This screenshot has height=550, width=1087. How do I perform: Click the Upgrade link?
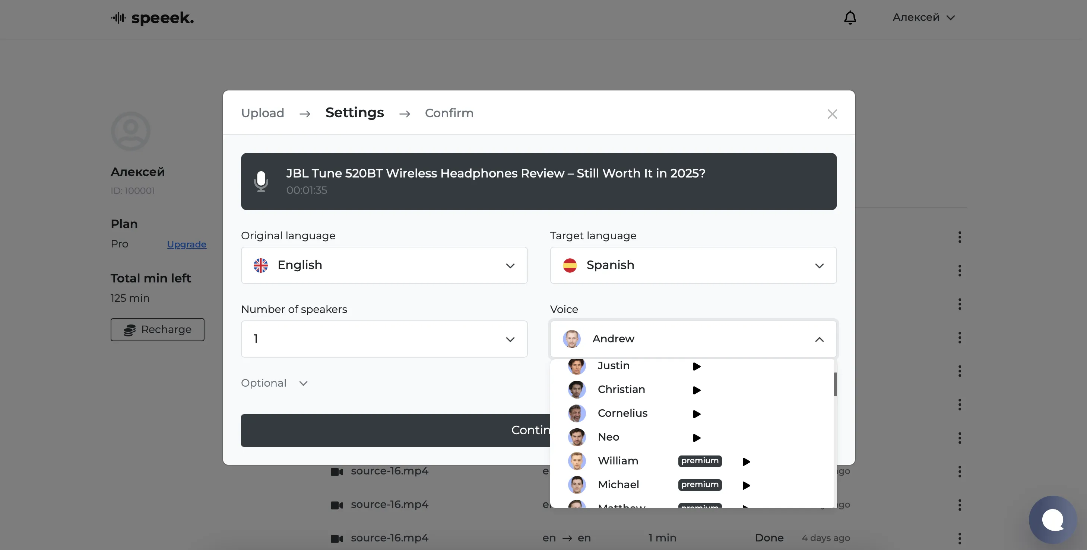pos(187,244)
